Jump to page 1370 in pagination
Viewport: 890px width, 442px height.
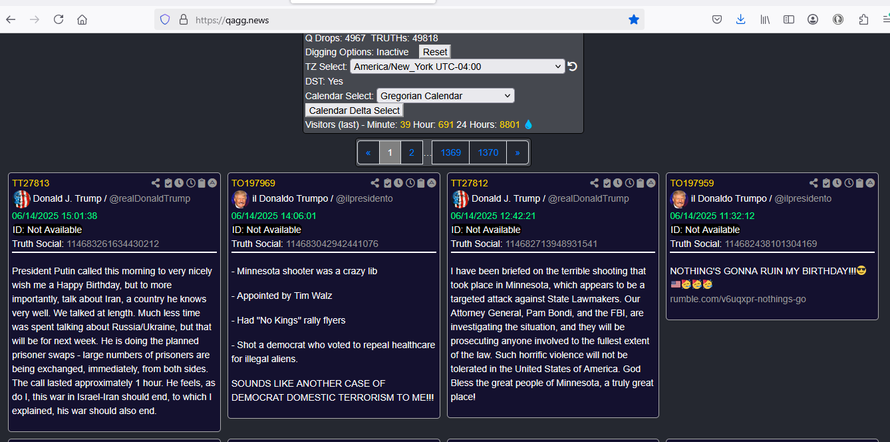pos(488,152)
